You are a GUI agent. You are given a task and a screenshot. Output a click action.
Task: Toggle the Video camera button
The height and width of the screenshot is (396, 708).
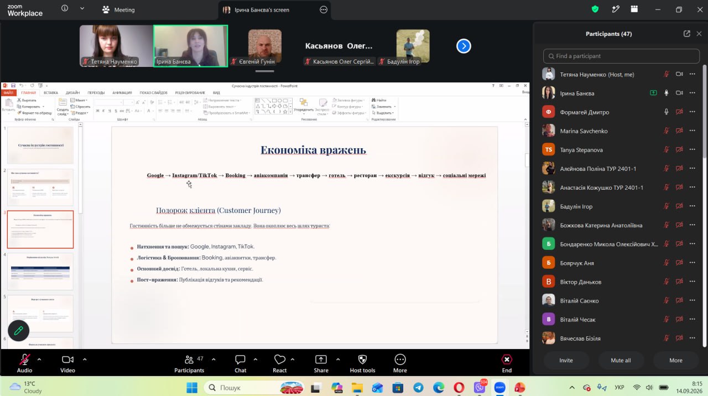pos(67,359)
